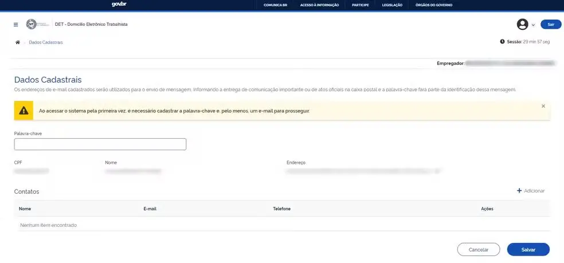This screenshot has width=564, height=263.
Task: Open the Legislação menu item
Action: click(x=392, y=5)
